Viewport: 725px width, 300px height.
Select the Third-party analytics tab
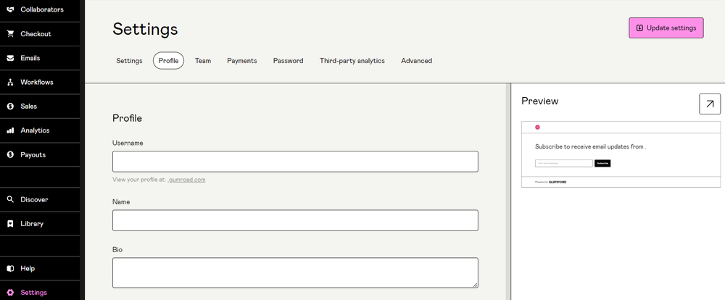coord(352,61)
